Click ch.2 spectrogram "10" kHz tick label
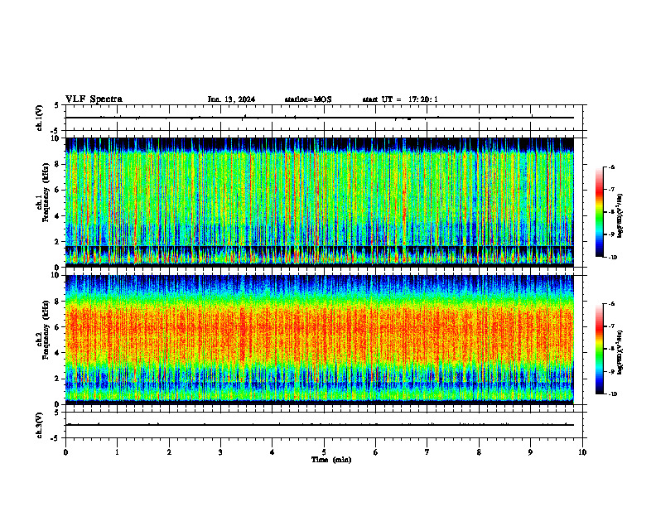The image size is (656, 507). click(x=55, y=275)
